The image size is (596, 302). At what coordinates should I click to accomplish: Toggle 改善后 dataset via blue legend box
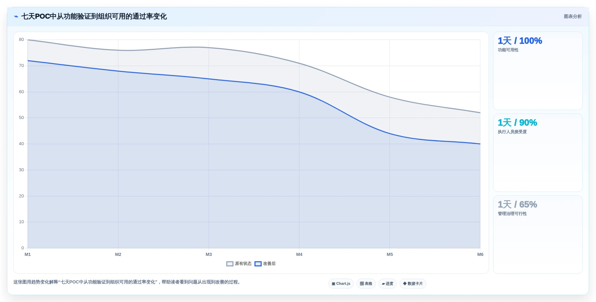tap(258, 264)
